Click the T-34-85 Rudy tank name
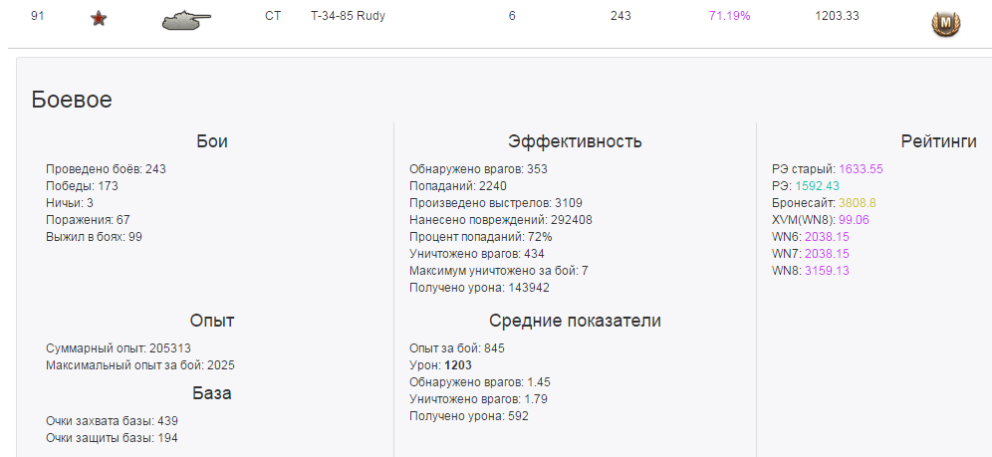This screenshot has width=992, height=457. pos(348,17)
